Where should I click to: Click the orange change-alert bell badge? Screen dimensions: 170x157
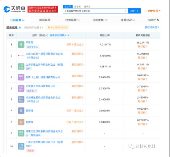click(58, 27)
